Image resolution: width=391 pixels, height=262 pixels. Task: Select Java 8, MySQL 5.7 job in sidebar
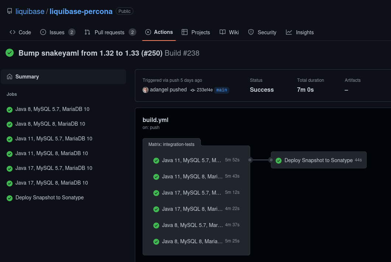[52, 109]
